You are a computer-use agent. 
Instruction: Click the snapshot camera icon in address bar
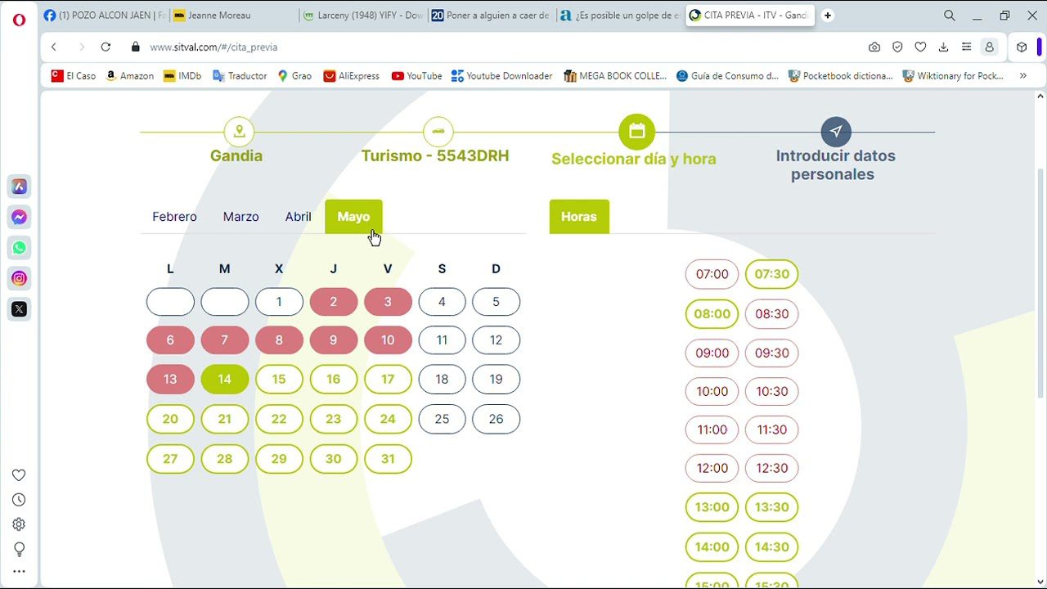pyautogui.click(x=874, y=47)
